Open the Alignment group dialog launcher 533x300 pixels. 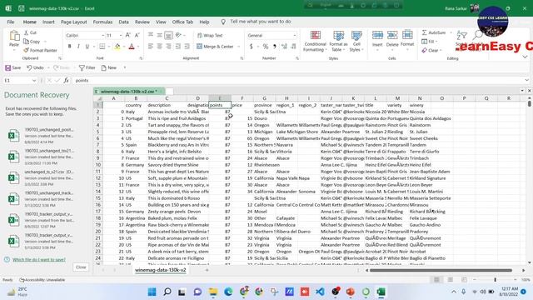tap(242, 58)
